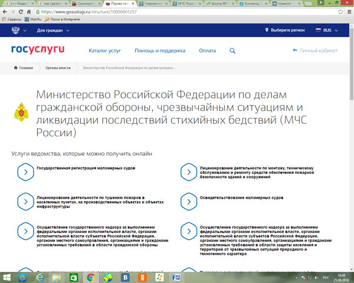Open Chrome from the Windows taskbar
The image size is (354, 283).
91,277
